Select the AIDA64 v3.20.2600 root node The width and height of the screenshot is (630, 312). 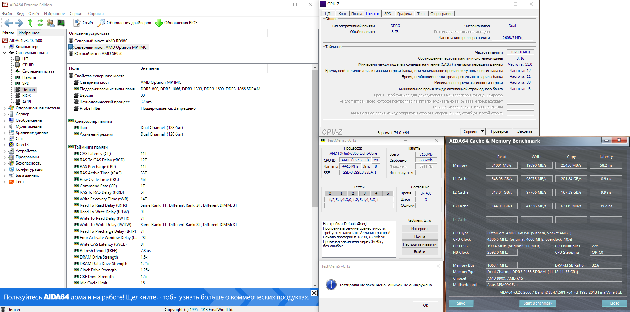tap(26, 41)
